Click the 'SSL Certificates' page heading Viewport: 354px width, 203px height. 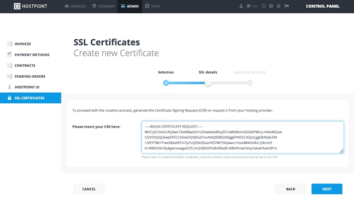coord(107,42)
